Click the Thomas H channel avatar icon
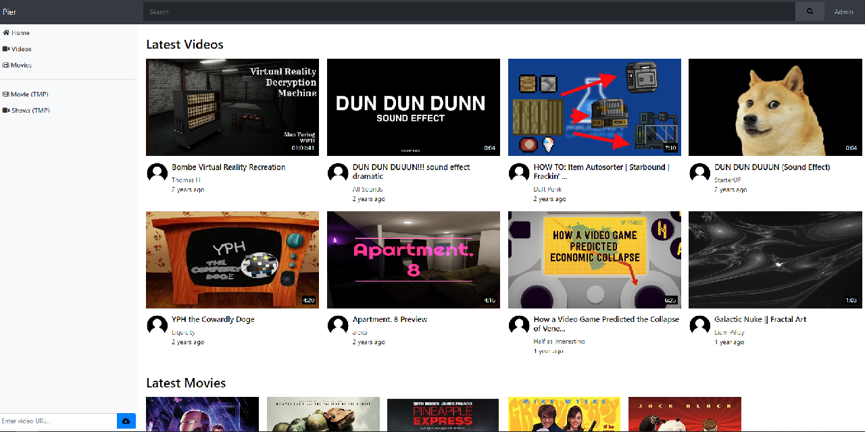This screenshot has width=865, height=432. coord(157,173)
